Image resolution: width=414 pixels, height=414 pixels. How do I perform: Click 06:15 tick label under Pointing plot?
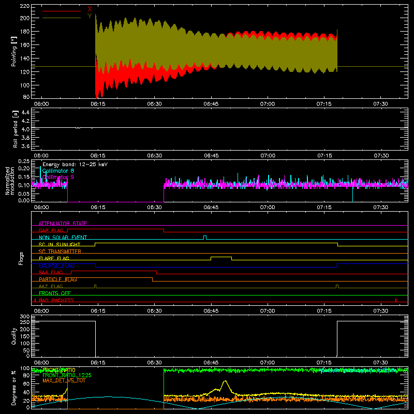[98, 104]
